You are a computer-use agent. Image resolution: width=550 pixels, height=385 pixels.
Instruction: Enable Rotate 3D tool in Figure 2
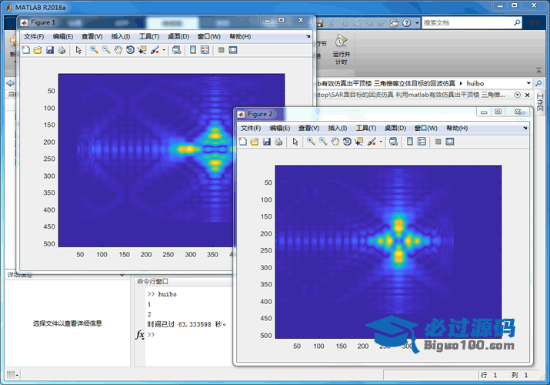(347, 142)
